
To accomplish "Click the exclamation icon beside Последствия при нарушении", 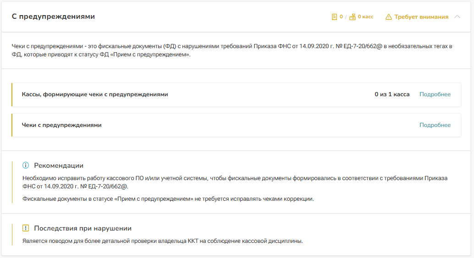I will [x=26, y=228].
